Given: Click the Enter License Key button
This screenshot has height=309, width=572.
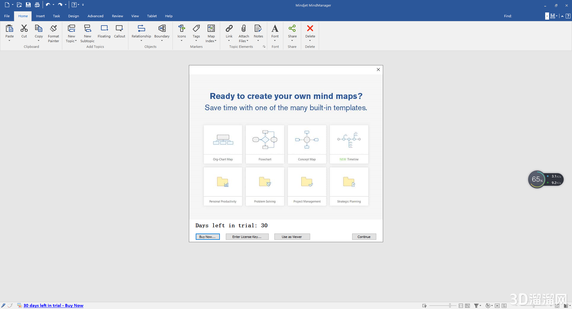Looking at the screenshot, I should point(247,237).
